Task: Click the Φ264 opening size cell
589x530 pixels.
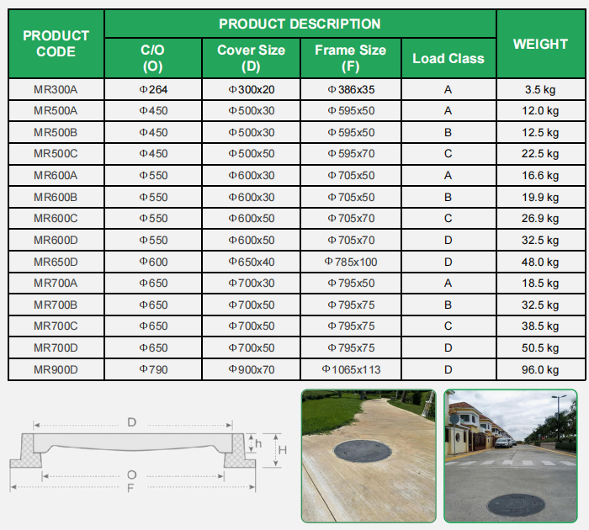Action: [152, 88]
